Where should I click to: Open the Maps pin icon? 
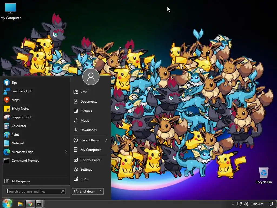[7, 100]
